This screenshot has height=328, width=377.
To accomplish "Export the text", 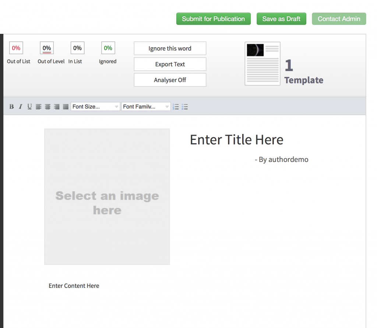I will [170, 64].
